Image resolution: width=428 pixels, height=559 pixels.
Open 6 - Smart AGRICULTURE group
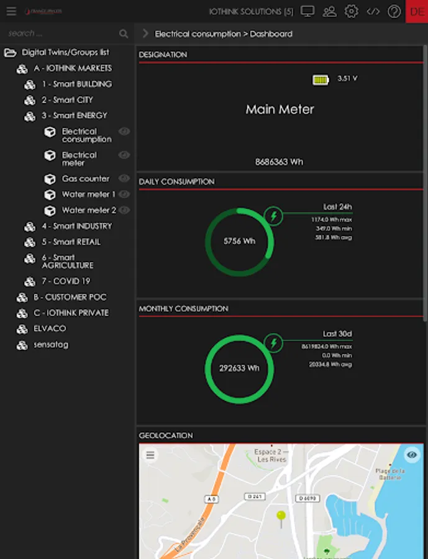tap(68, 261)
